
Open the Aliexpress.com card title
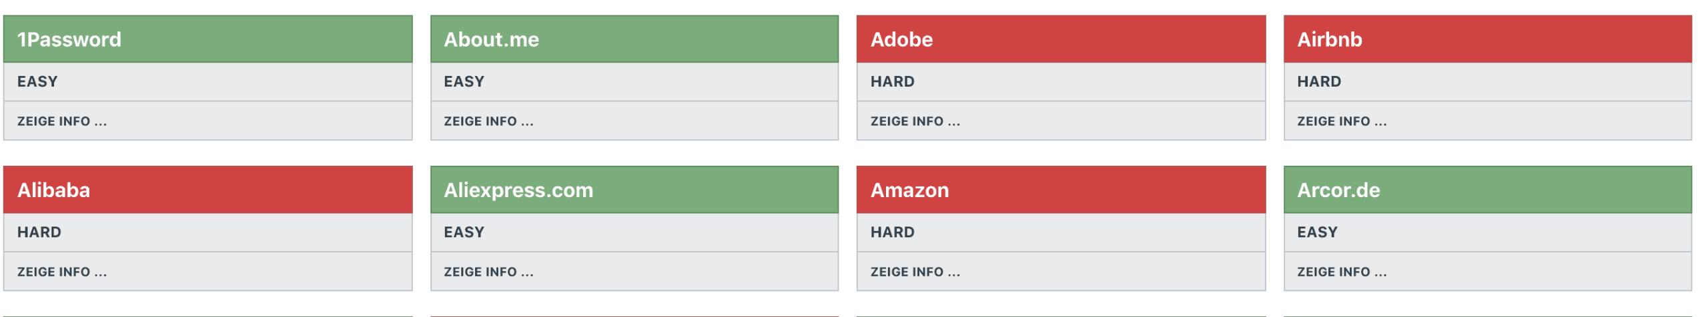point(518,190)
